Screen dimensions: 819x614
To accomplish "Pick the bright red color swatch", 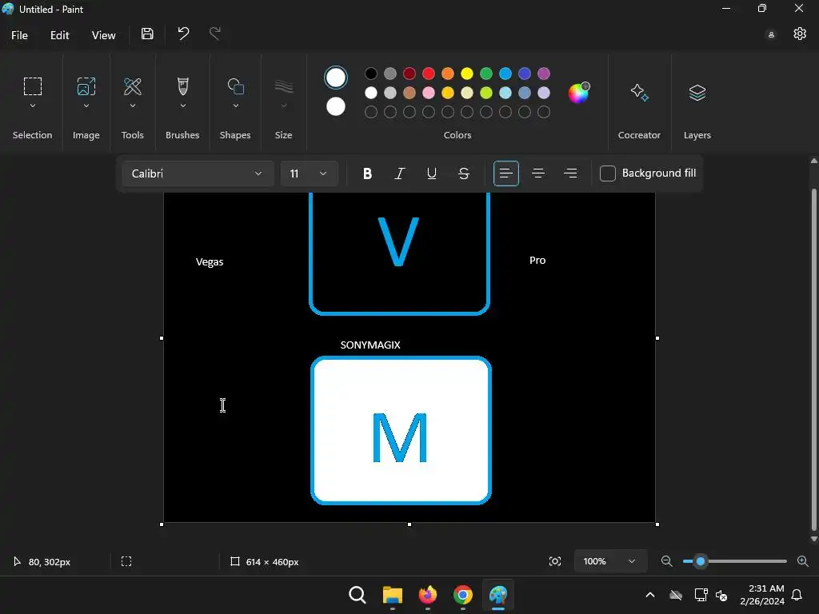I will 429,74.
